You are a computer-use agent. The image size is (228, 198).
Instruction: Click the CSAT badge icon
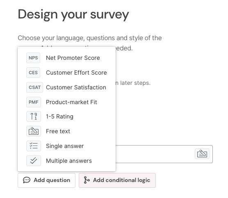pos(34,87)
